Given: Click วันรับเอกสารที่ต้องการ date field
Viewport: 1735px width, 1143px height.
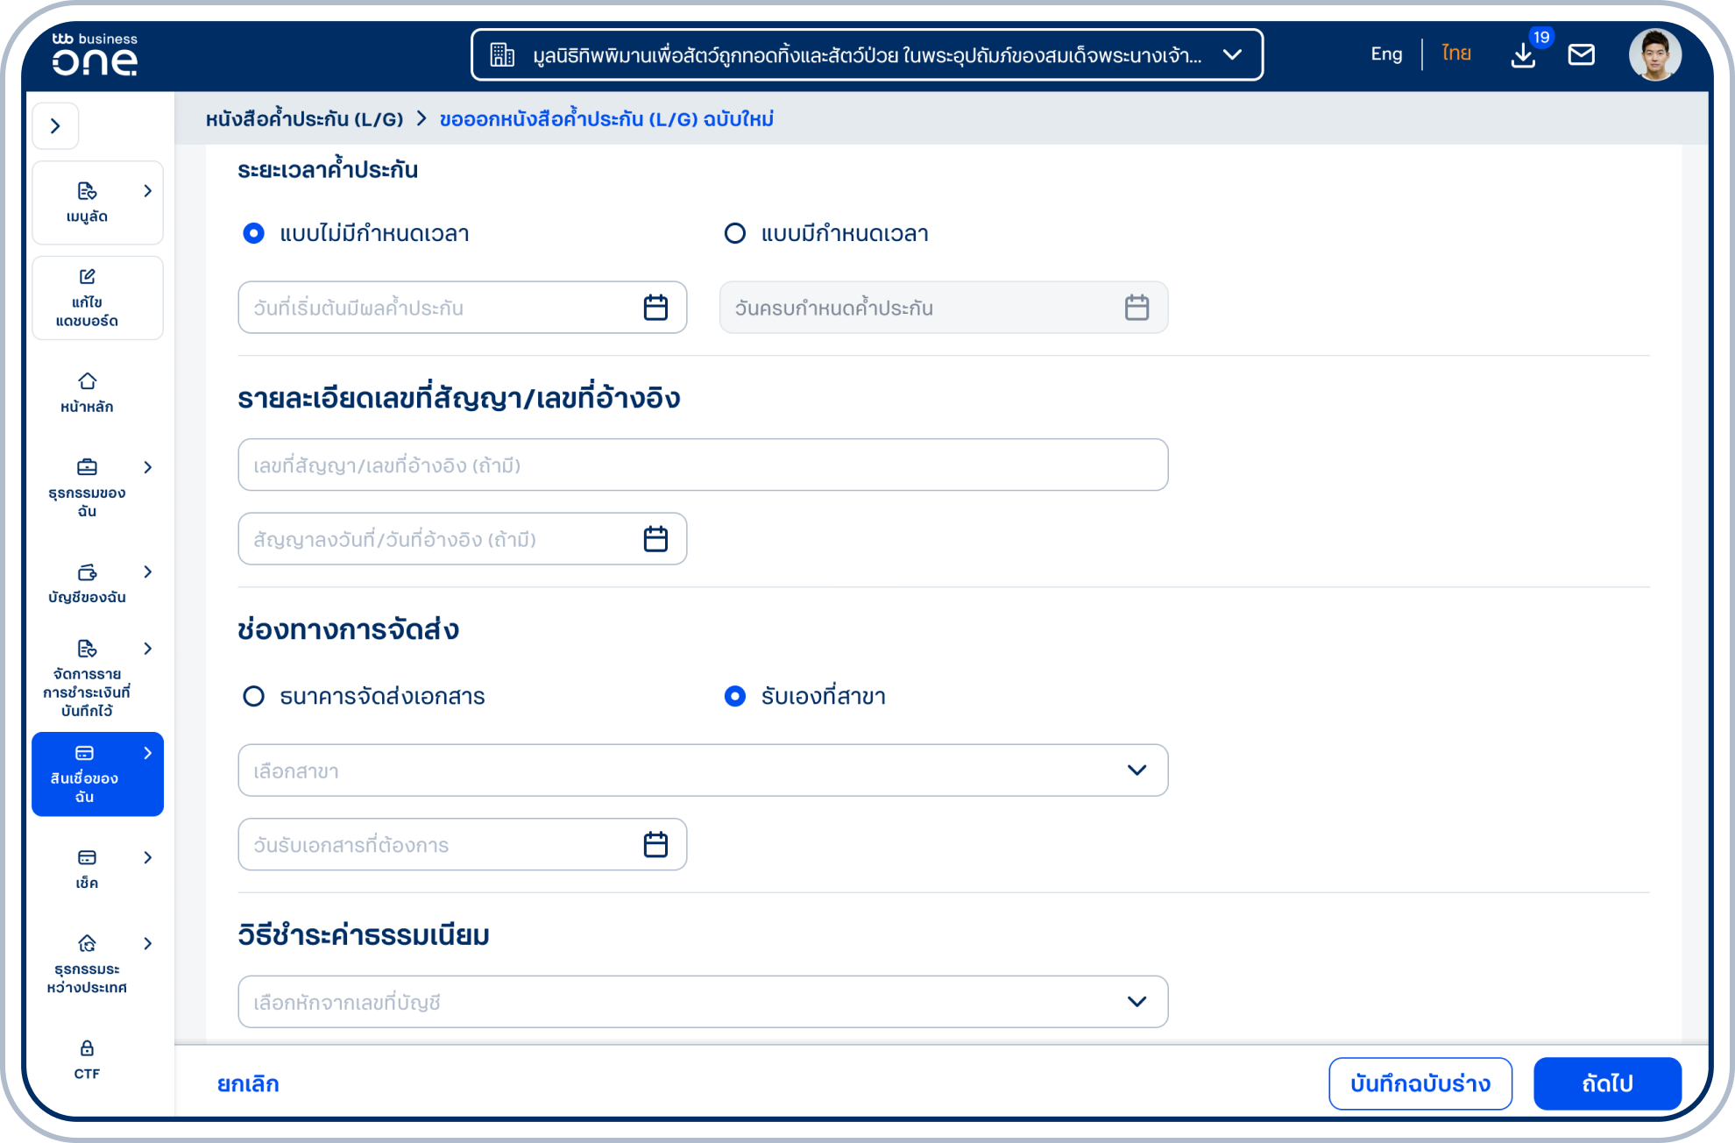Looking at the screenshot, I should tap(462, 845).
